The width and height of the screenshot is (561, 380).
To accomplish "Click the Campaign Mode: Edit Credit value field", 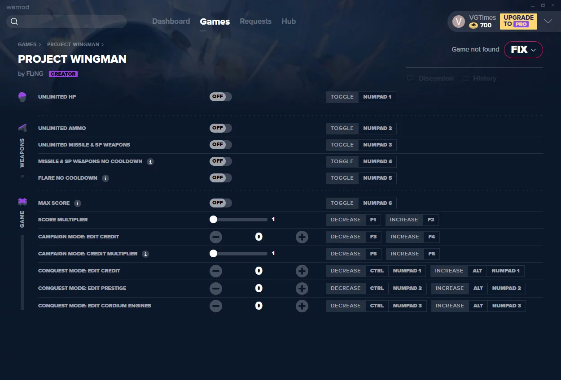I will coord(259,237).
